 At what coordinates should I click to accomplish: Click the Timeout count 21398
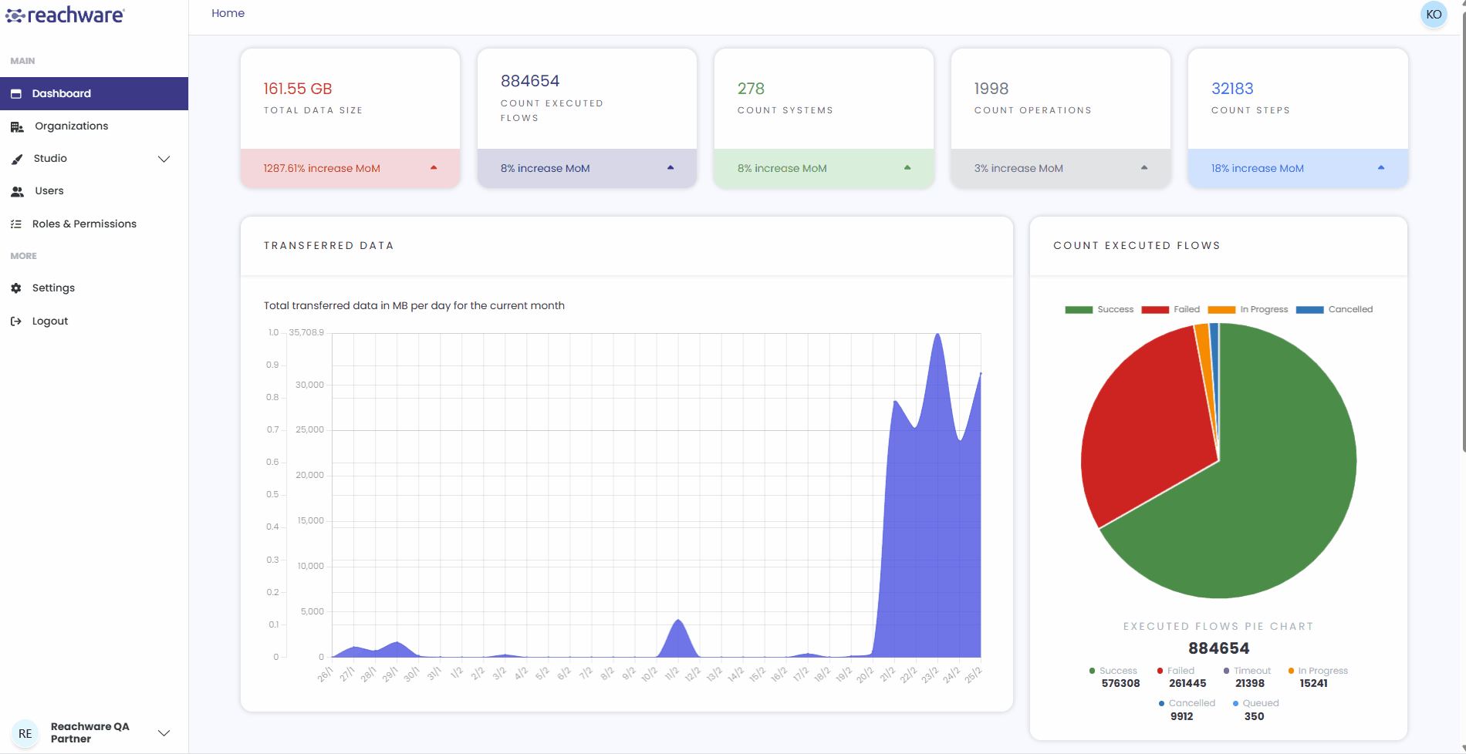[x=1249, y=683]
